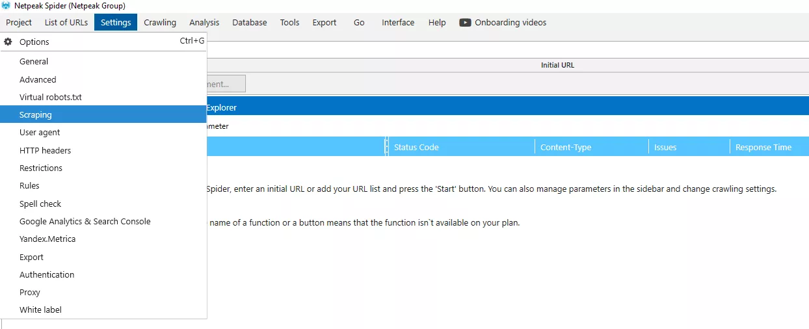Click the Options gear icon
This screenshot has width=809, height=329.
(8, 42)
